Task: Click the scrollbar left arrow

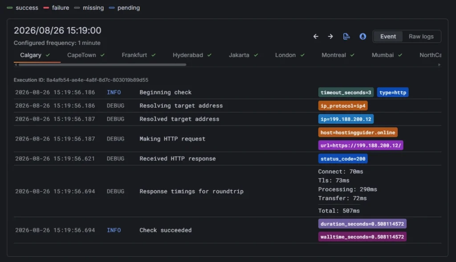Action: (x=16, y=65)
